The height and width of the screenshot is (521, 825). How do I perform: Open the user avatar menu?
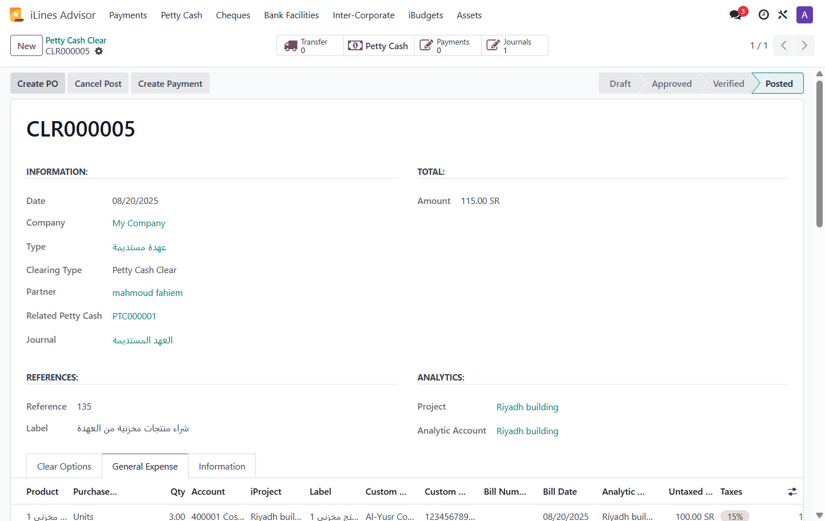(x=804, y=15)
